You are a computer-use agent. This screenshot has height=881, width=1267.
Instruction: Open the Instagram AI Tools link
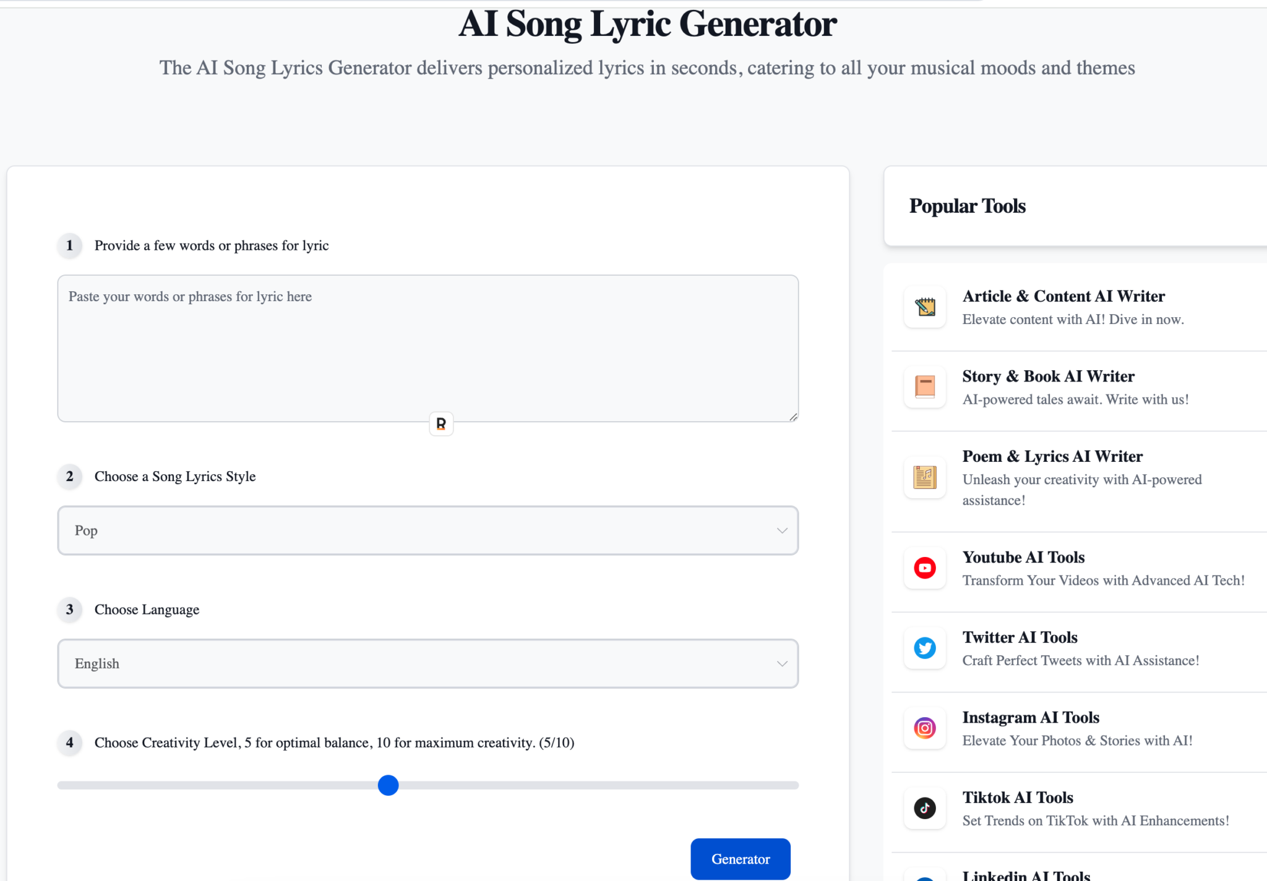coord(1030,717)
